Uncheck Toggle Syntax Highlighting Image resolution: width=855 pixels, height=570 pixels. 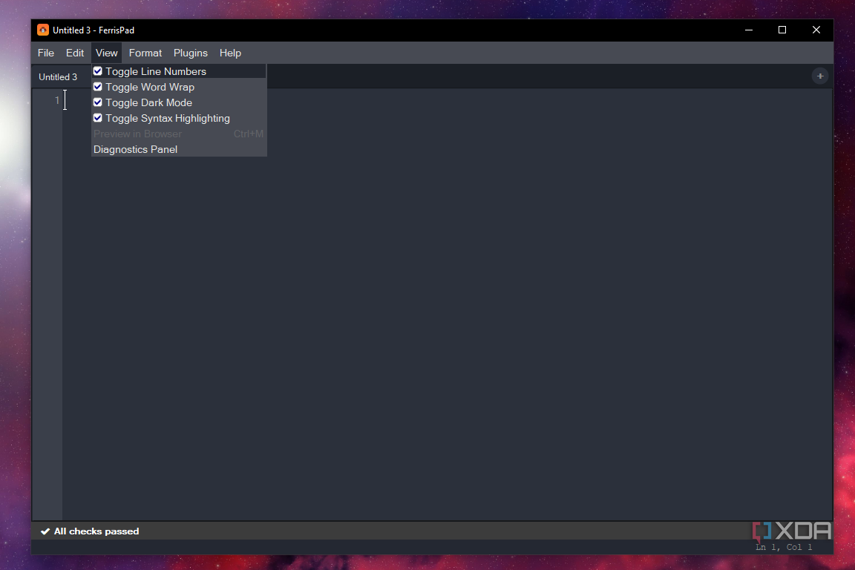click(98, 118)
